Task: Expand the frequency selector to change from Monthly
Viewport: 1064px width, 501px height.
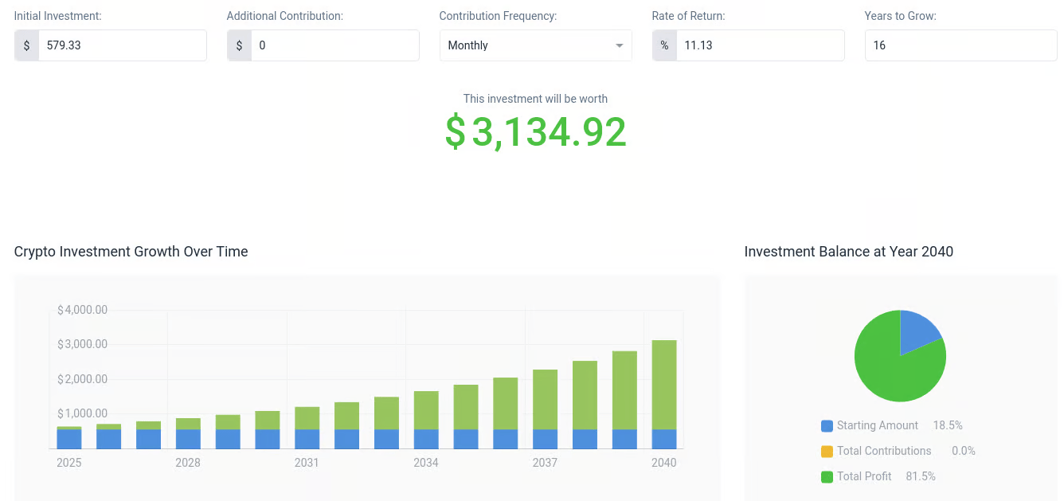Action: point(535,45)
